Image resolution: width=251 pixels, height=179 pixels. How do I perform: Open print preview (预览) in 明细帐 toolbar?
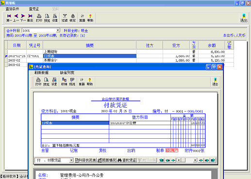(x=47, y=18)
